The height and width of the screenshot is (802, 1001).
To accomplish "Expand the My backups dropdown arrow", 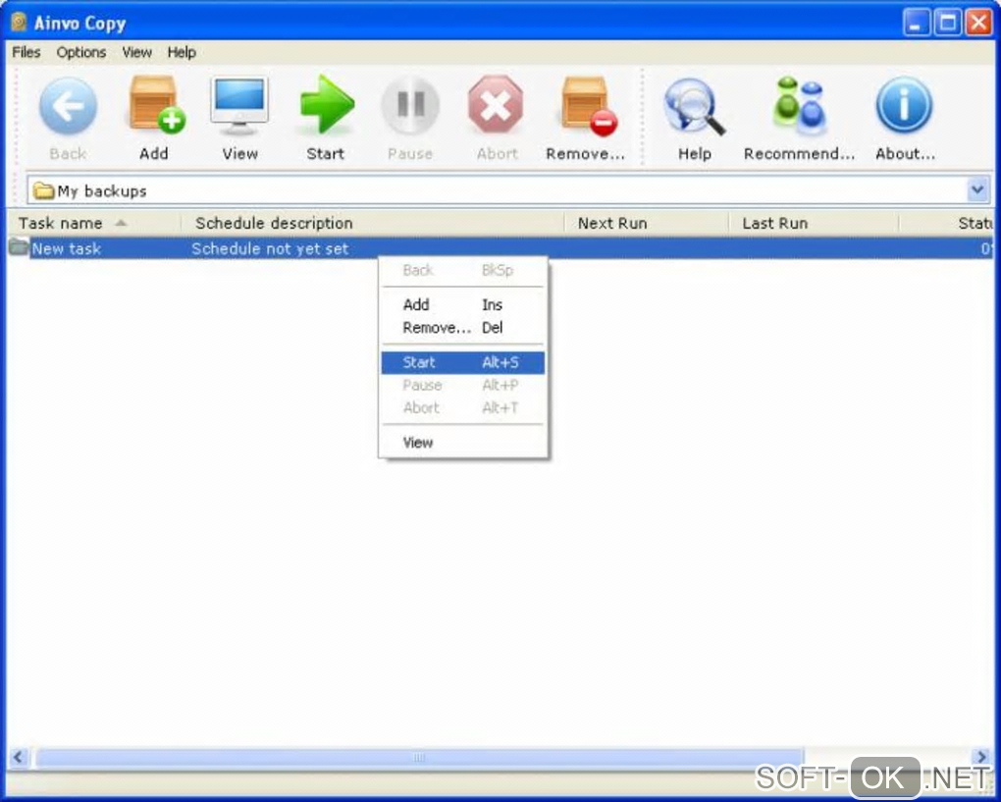I will 977,189.
